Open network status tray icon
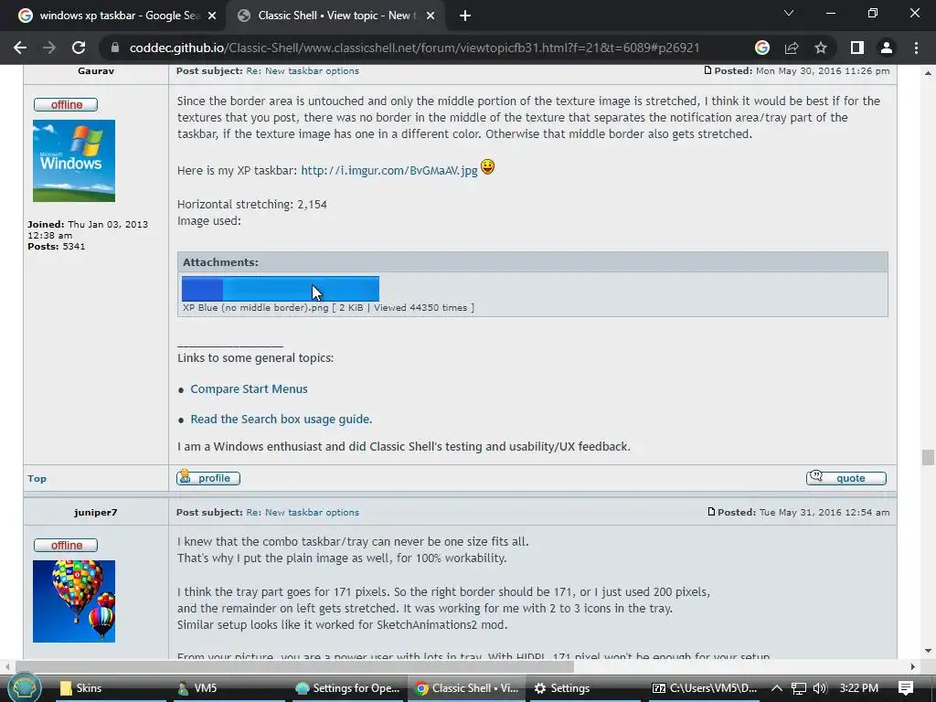 pos(799,688)
